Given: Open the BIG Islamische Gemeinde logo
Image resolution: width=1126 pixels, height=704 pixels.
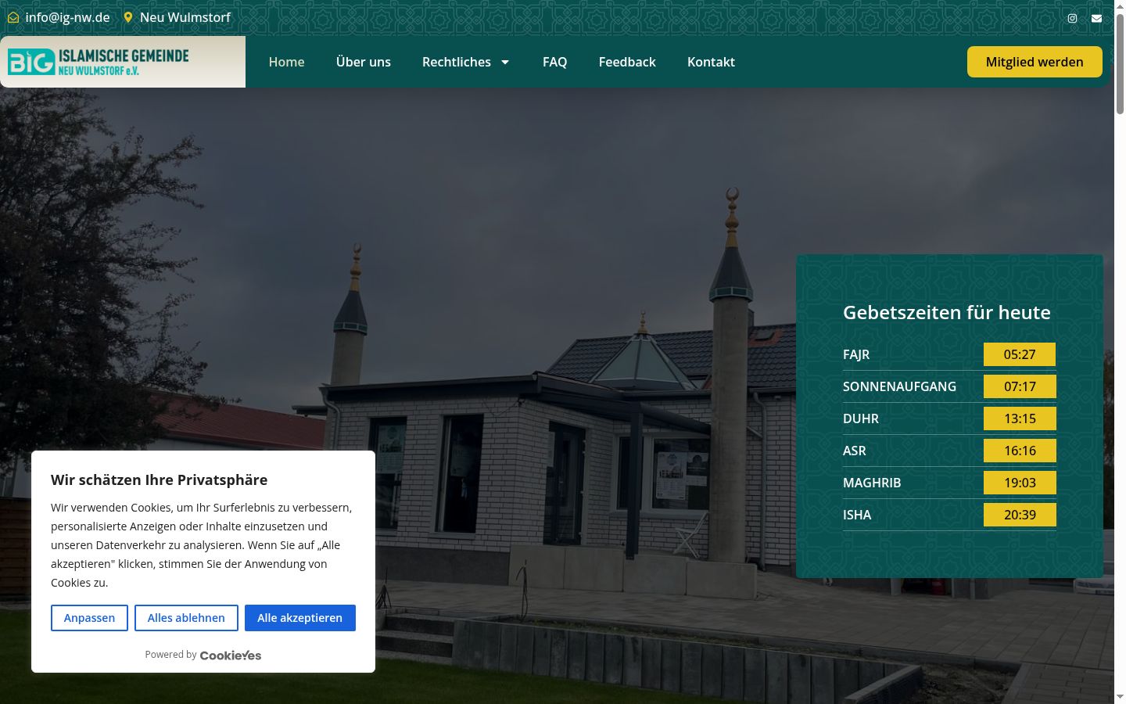Looking at the screenshot, I should pos(99,62).
